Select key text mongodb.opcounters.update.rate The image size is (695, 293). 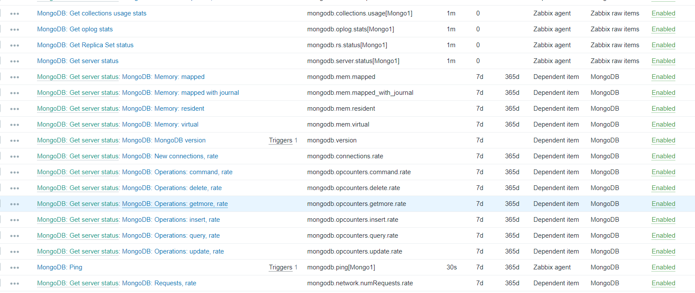click(355, 251)
